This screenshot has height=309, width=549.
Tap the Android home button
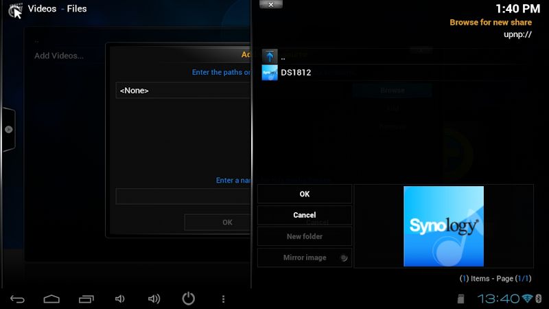pos(51,299)
